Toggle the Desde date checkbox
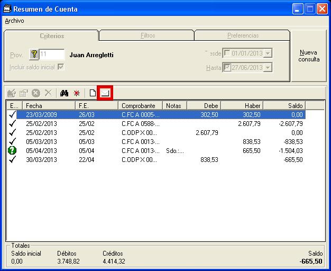Screen dimensions: 331x271 coord(227,53)
